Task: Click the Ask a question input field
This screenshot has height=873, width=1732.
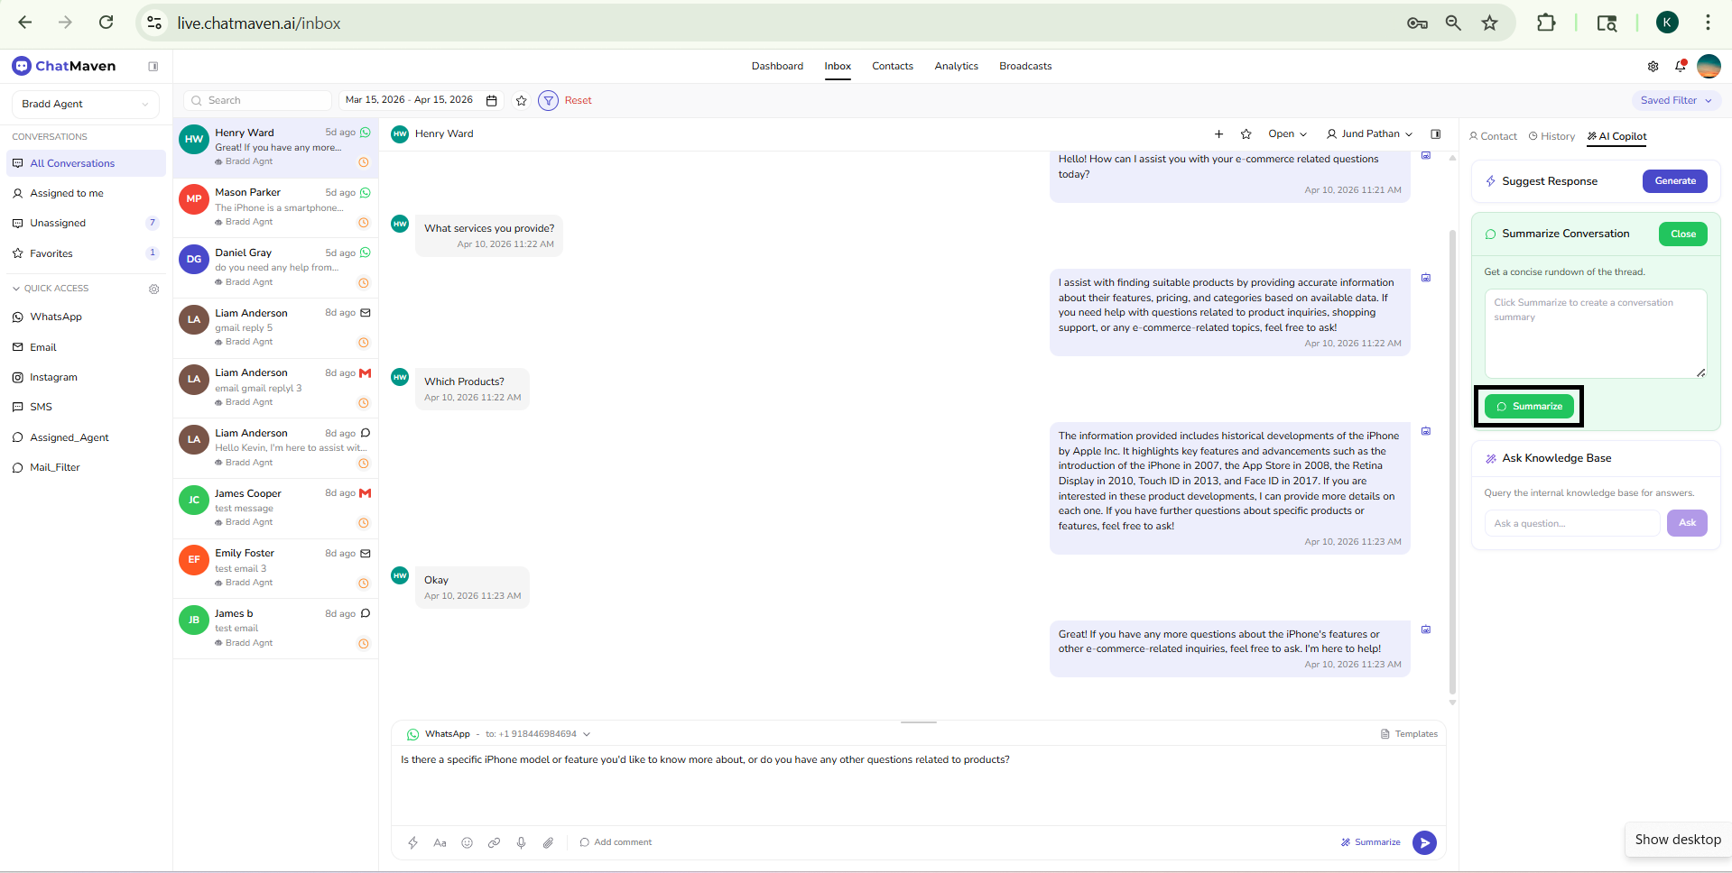Action: pos(1571,523)
